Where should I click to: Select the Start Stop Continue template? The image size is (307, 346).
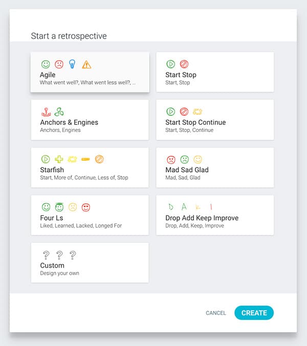click(215, 120)
